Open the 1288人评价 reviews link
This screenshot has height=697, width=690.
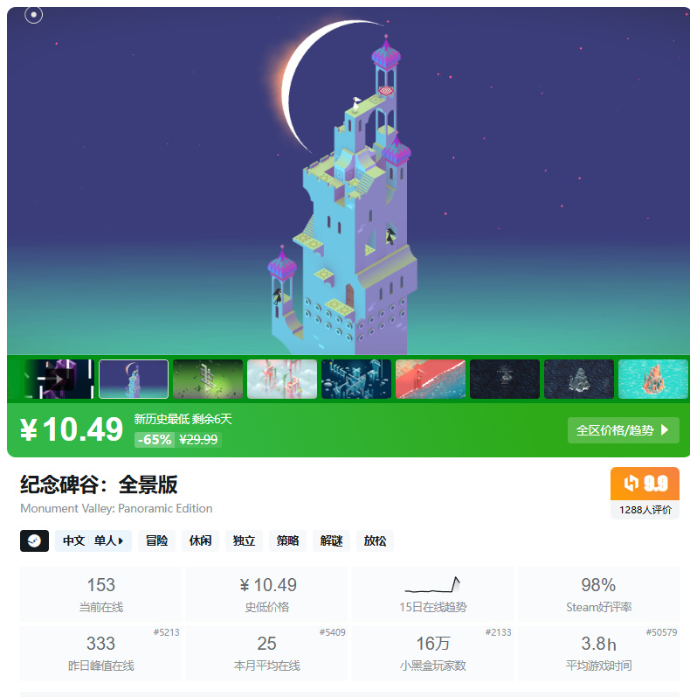pos(645,510)
